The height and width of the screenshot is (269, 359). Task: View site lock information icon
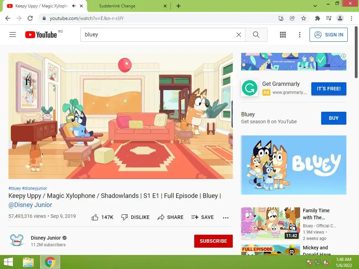pos(44,18)
